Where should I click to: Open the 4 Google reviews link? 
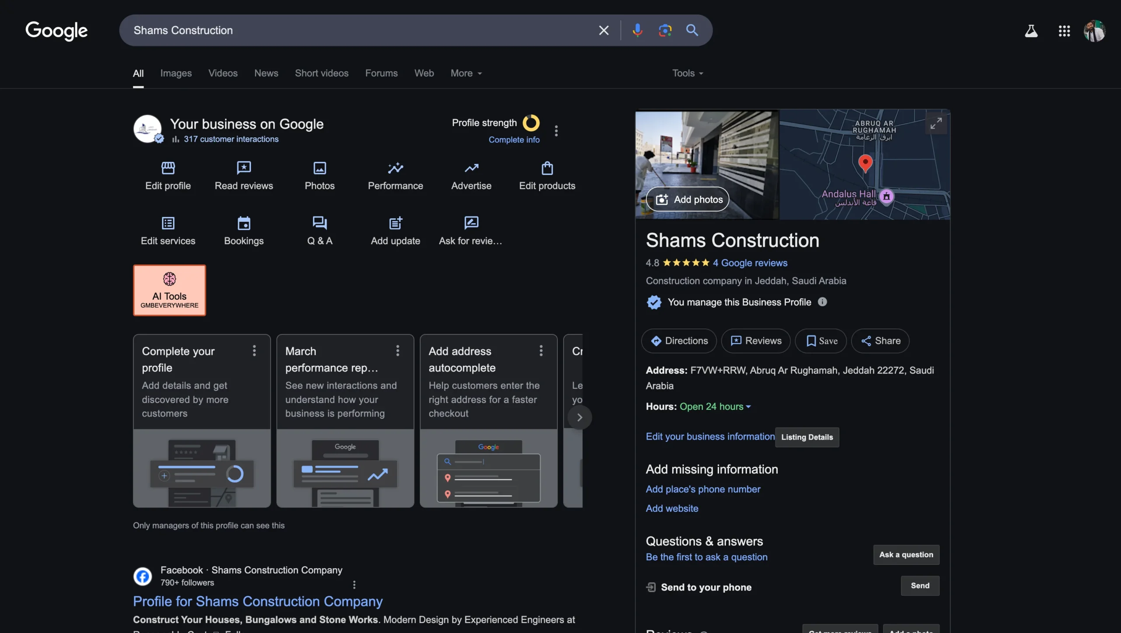pyautogui.click(x=750, y=263)
